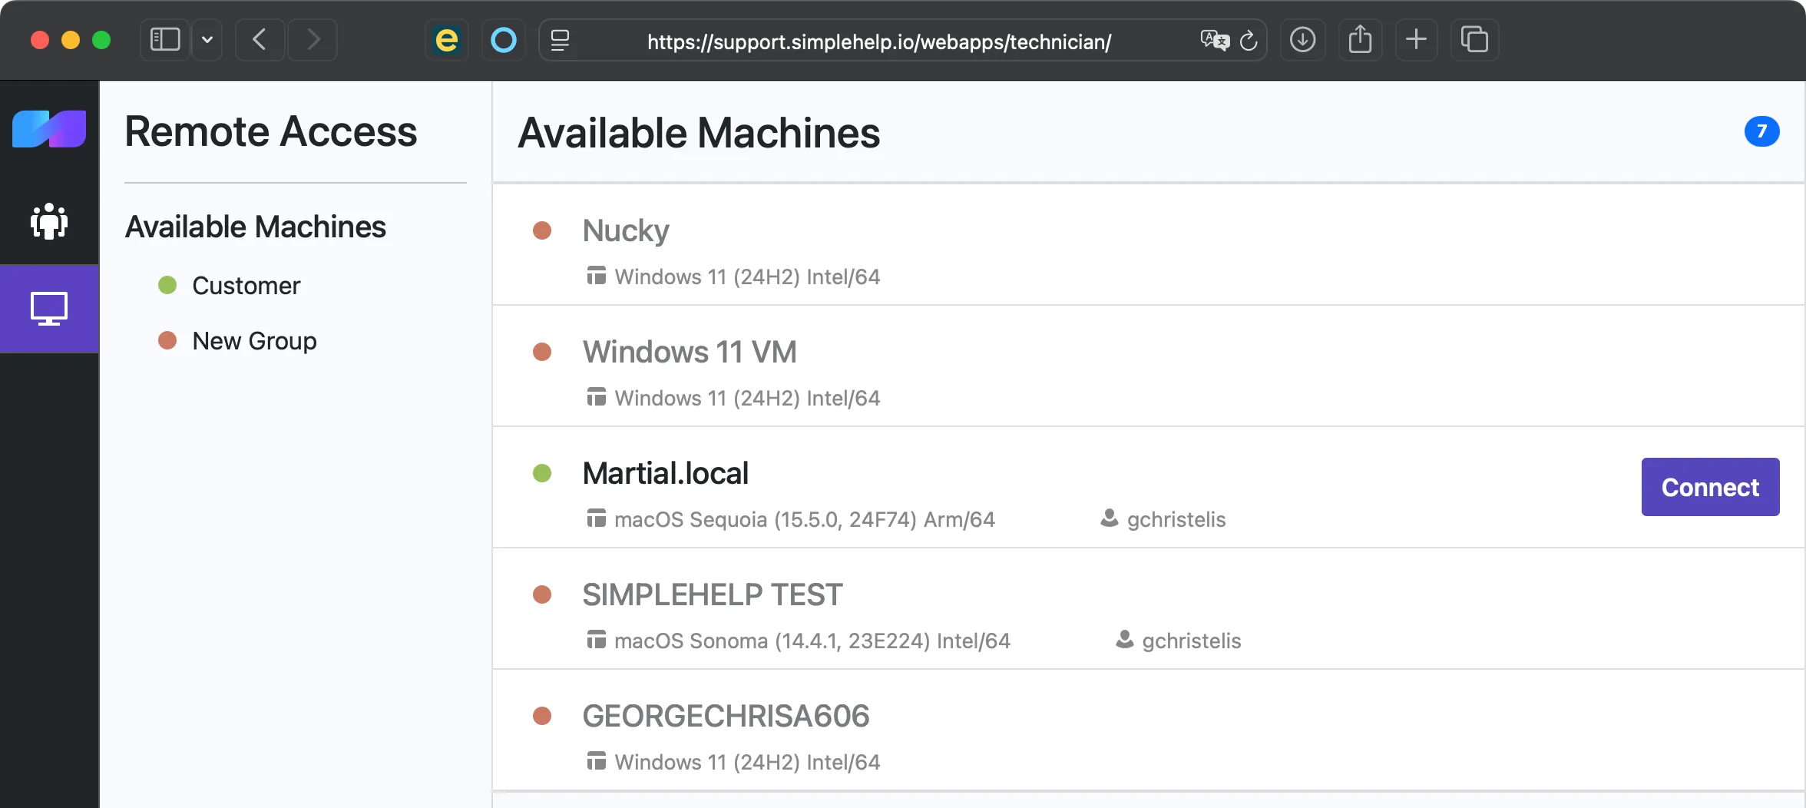
Task: Click the Nucky offline status indicator
Action: tap(544, 230)
